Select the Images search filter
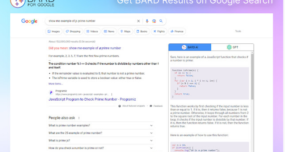 pyautogui.click(x=54, y=31)
